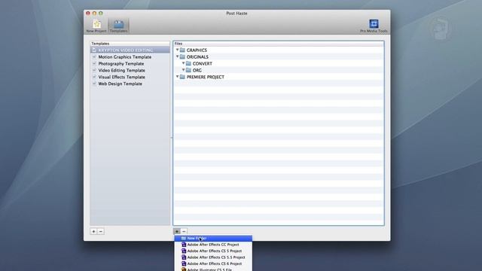Collapse the CONVERT folder triangle
482x271 pixels.
click(184, 63)
